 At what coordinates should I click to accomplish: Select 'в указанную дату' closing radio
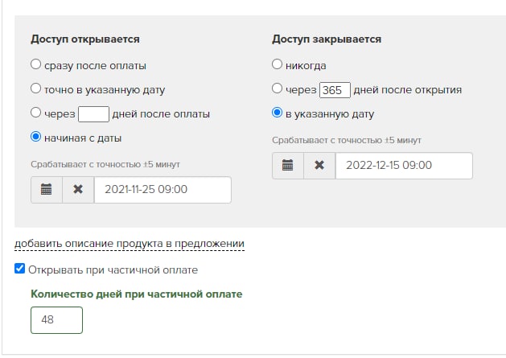click(277, 113)
